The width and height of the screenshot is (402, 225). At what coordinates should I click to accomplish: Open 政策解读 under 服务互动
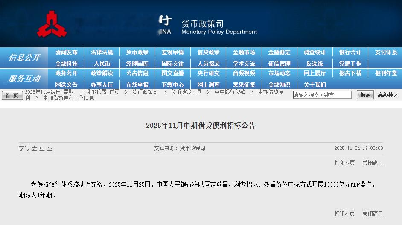(x=102, y=73)
